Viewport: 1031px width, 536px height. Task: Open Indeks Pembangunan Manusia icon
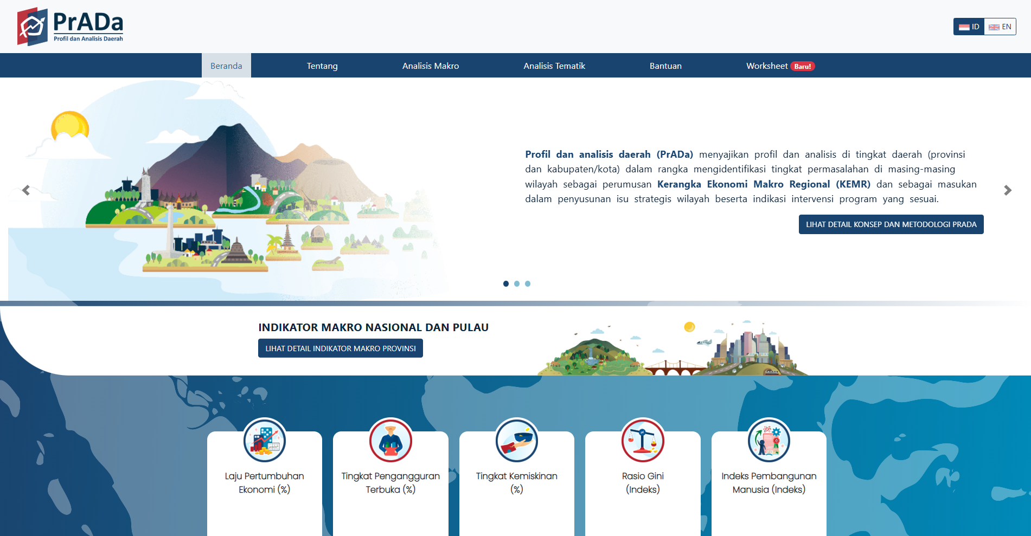(769, 440)
